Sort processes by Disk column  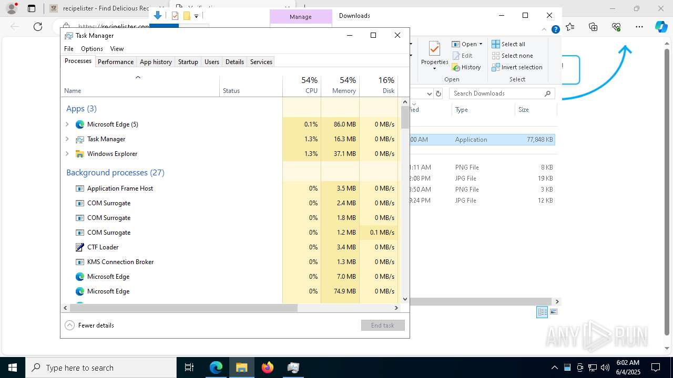point(379,86)
